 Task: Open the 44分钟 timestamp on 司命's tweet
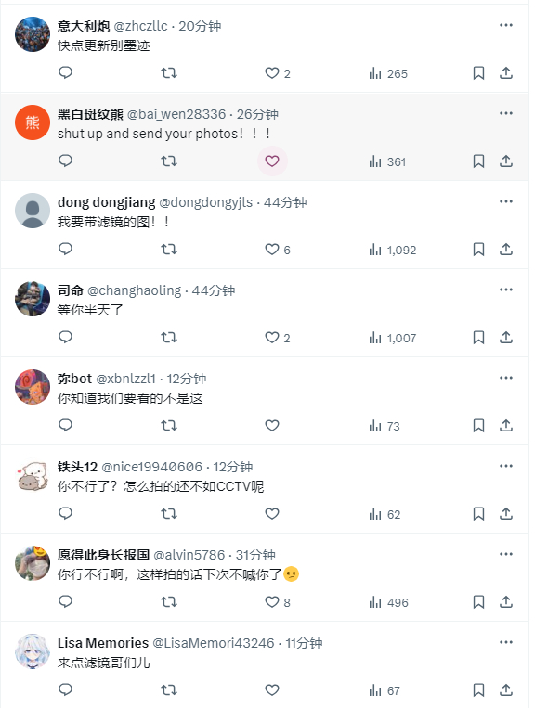point(214,290)
